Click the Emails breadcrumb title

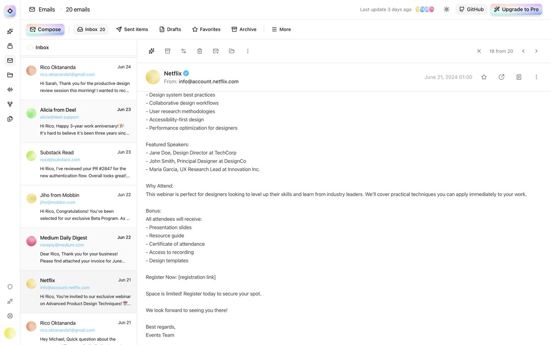click(x=46, y=9)
